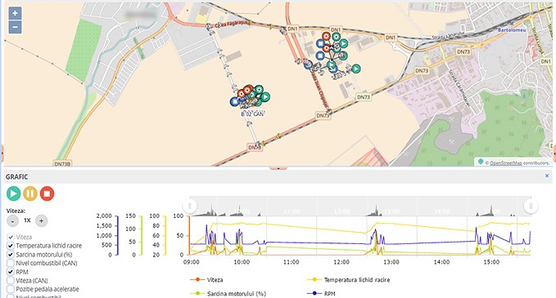The height and width of the screenshot is (298, 556).
Task: Decrease playback speed with minus button
Action: click(12, 221)
